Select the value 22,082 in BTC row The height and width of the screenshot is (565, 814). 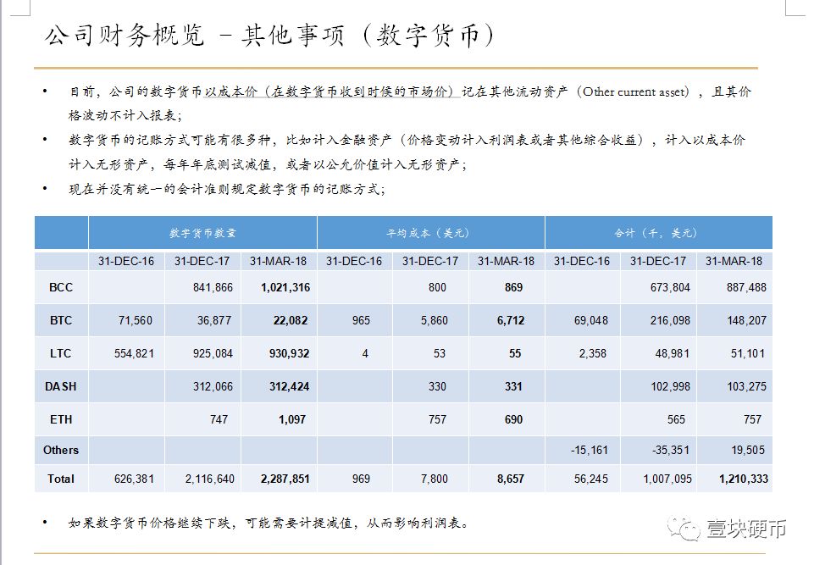[x=291, y=321]
